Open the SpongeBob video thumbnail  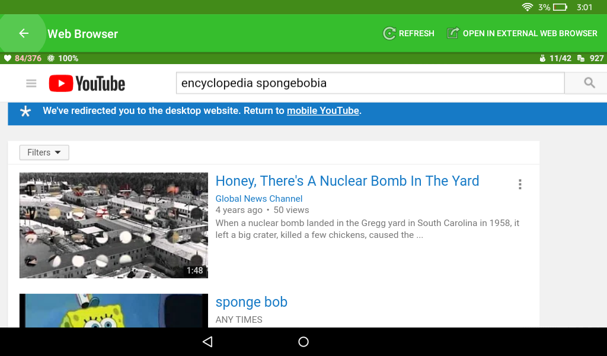pyautogui.click(x=114, y=311)
